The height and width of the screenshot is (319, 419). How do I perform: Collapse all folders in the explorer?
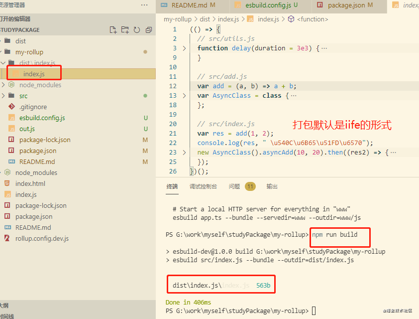(x=148, y=30)
